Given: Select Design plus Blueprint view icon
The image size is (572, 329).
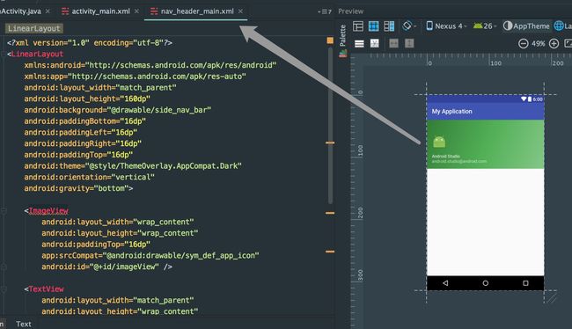Looking at the screenshot, I should point(389,26).
